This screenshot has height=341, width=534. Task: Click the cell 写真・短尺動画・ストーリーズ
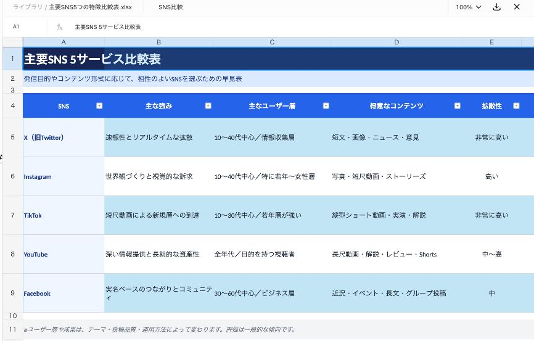point(396,176)
